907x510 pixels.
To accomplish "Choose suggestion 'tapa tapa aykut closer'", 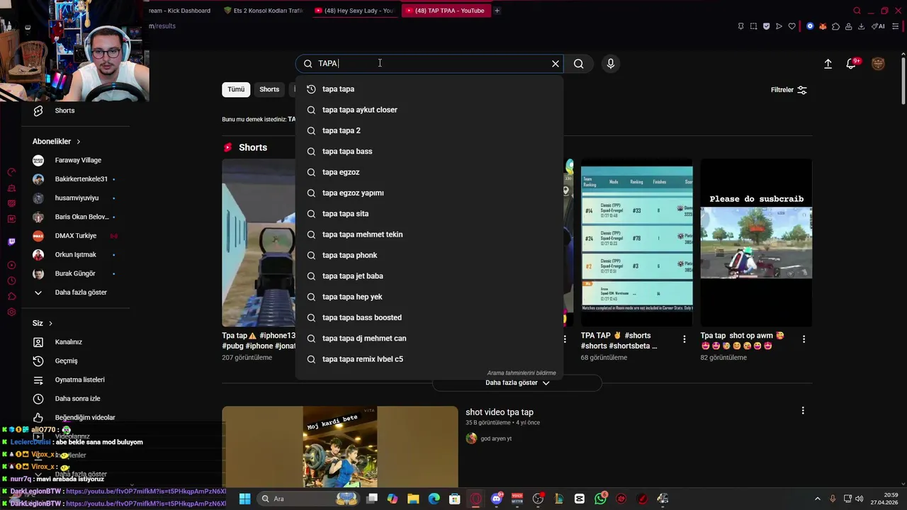I will pos(429,110).
